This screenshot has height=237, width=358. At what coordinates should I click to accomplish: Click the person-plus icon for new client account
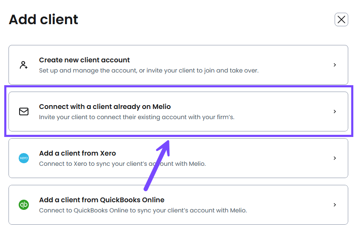[x=24, y=65]
